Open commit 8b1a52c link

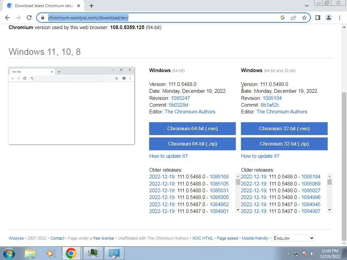click(x=270, y=105)
